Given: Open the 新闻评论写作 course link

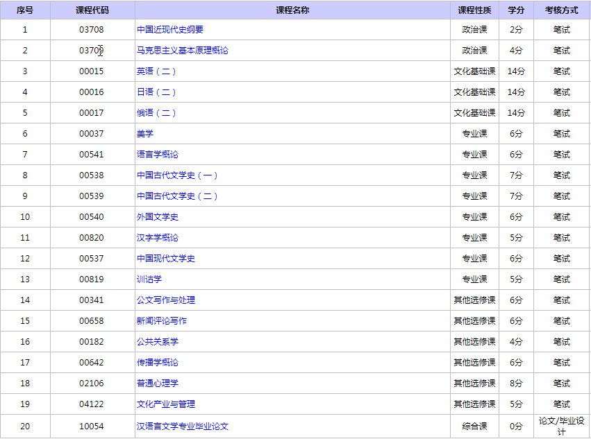Looking at the screenshot, I should tap(162, 320).
